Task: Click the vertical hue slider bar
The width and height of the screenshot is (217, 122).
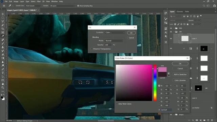Action: click(x=155, y=83)
